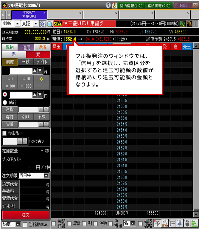Click the key lock icon in title bar
The height and width of the screenshot is (229, 199).
click(114, 5)
